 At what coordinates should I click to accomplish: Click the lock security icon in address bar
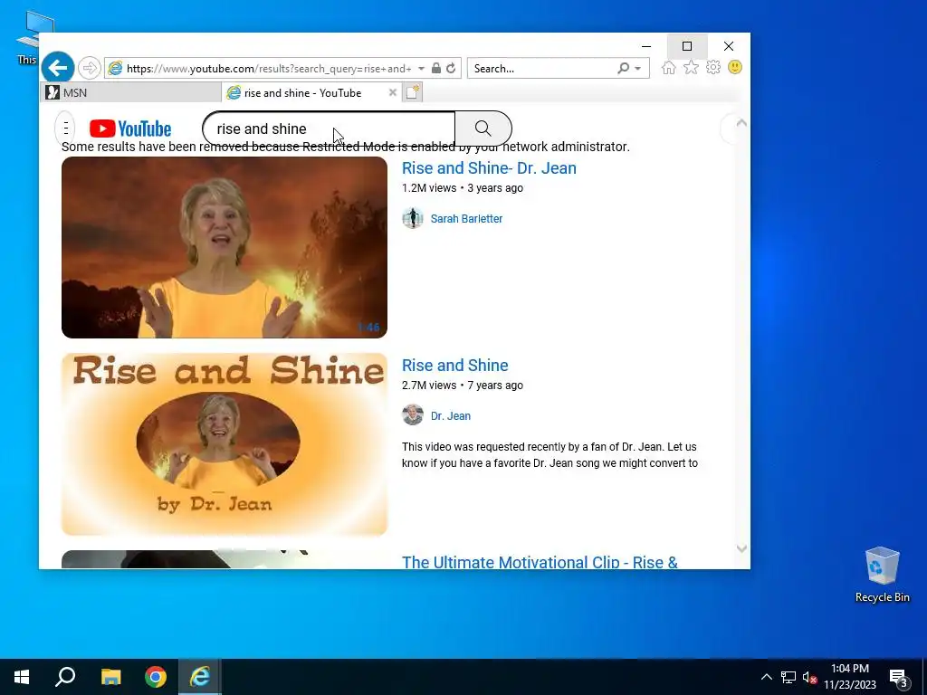[x=436, y=68]
